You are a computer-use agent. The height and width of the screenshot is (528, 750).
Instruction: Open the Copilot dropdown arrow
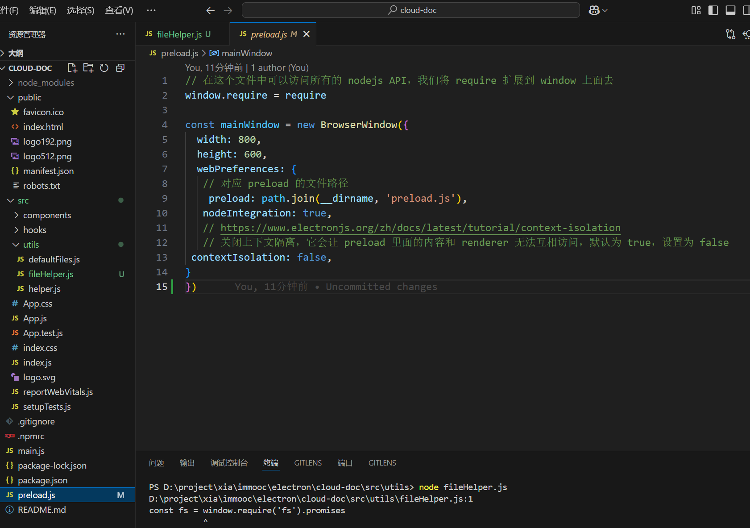pyautogui.click(x=605, y=10)
